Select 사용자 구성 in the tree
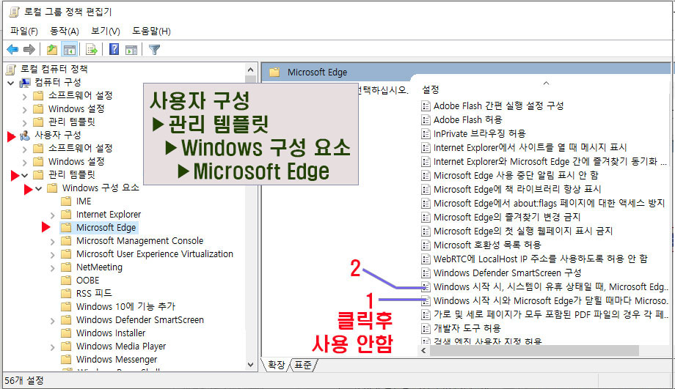Screen dimensions: 675x389 click(x=58, y=135)
